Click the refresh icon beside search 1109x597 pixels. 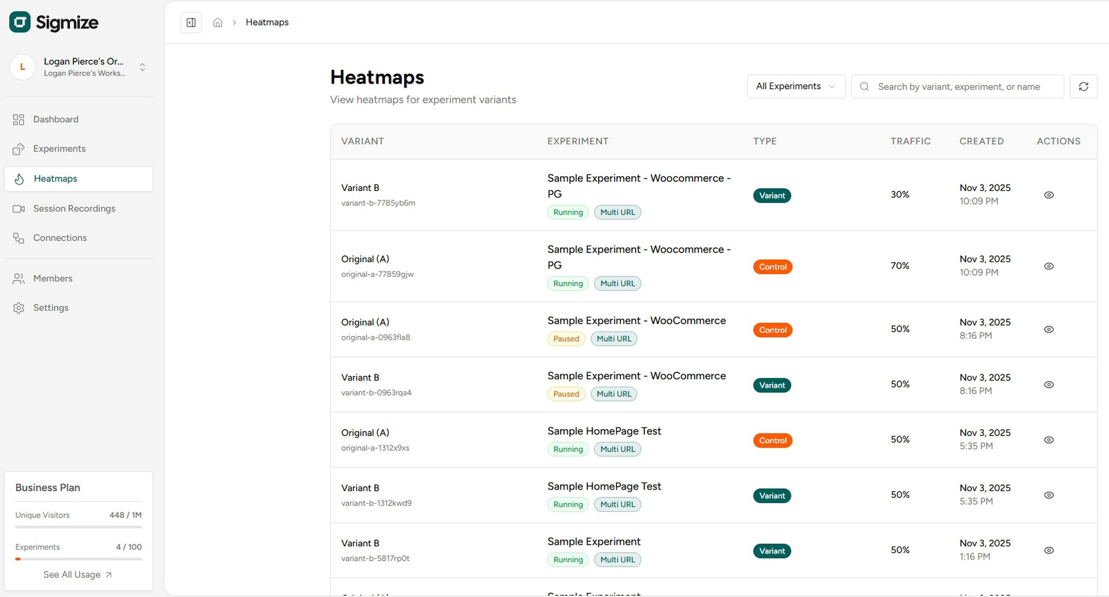(x=1083, y=86)
